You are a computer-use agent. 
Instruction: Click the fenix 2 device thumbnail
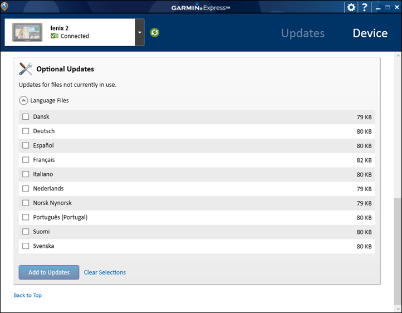click(x=27, y=32)
